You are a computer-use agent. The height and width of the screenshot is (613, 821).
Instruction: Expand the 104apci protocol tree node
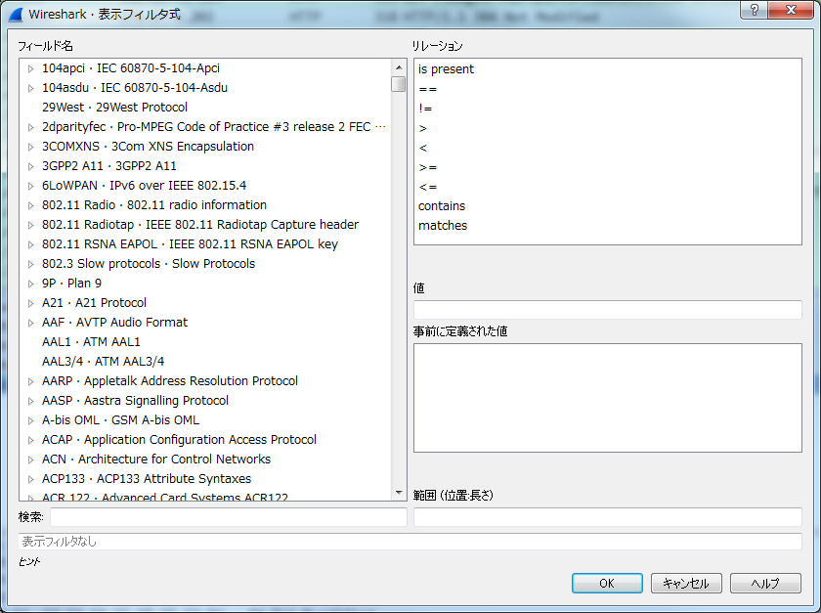(x=31, y=68)
